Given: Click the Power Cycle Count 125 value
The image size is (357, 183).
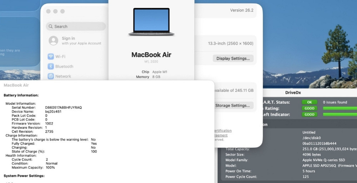Looking at the screenshot, I should pos(306,177).
